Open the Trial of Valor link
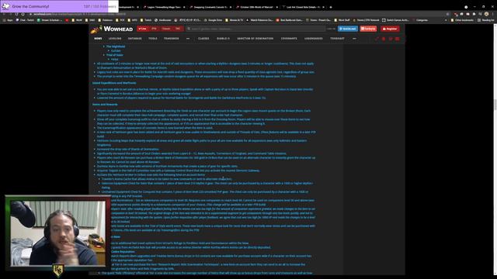 click(115, 55)
